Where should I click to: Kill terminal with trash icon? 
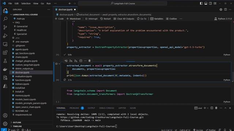click(216, 108)
